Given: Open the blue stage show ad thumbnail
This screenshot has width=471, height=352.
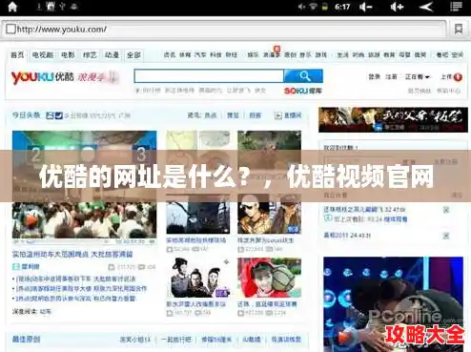Looking at the screenshot, I should pos(393,304).
